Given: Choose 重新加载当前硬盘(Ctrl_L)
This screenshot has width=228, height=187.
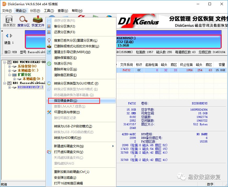Looking at the screenshot, I should 81,172.
